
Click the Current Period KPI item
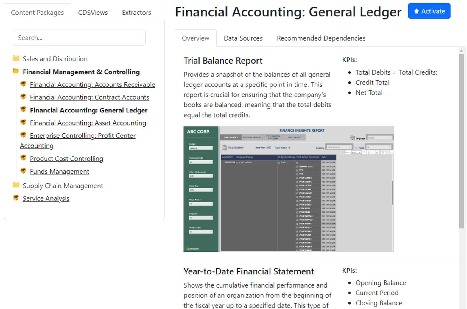click(x=377, y=293)
